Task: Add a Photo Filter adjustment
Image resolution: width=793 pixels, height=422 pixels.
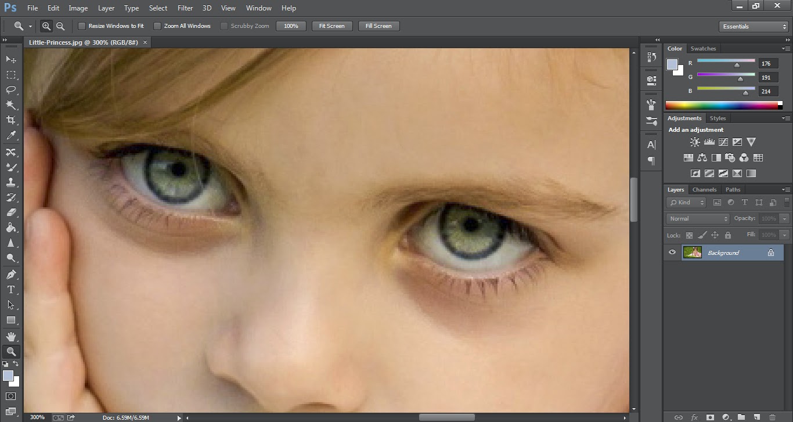Action: point(730,157)
